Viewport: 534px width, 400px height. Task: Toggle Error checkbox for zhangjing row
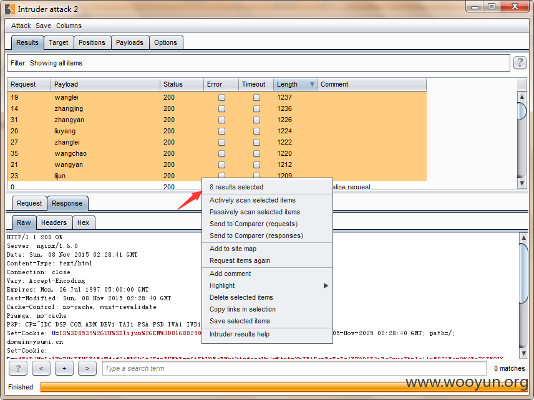pos(221,109)
